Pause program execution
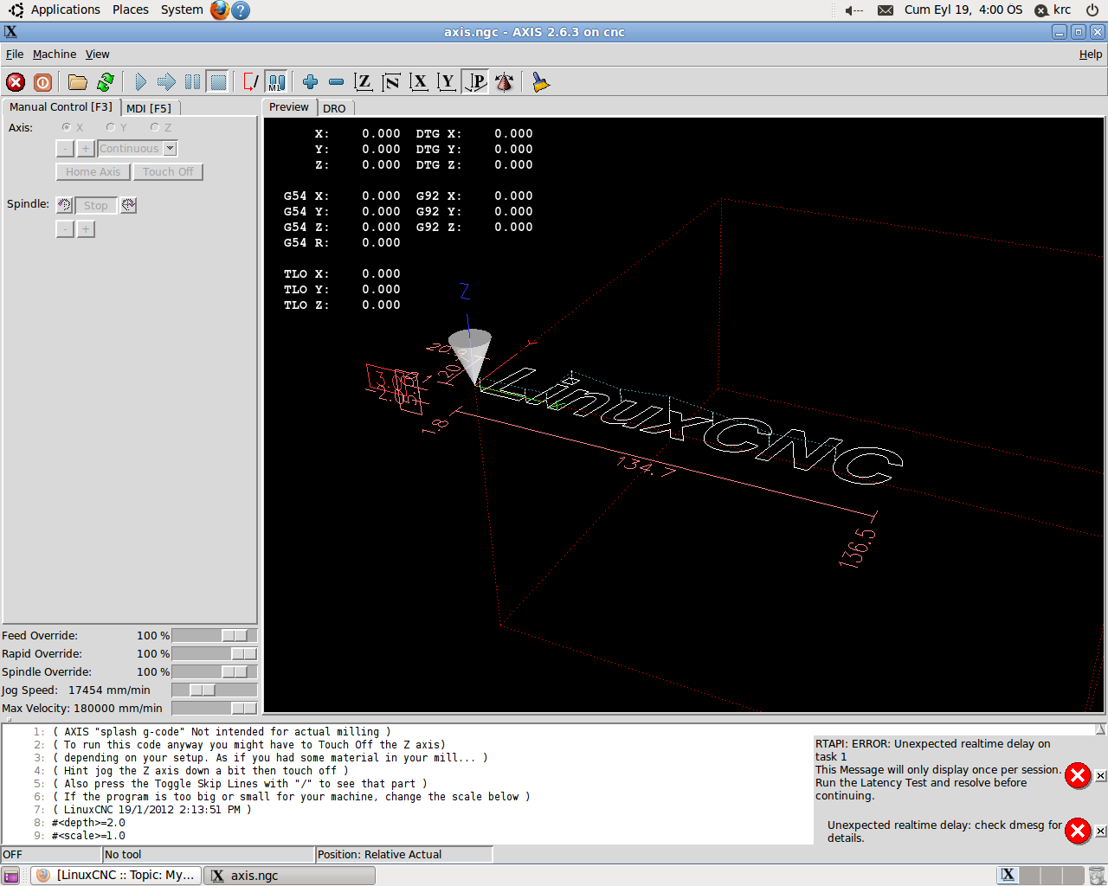The width and height of the screenshot is (1108, 886). click(x=192, y=82)
